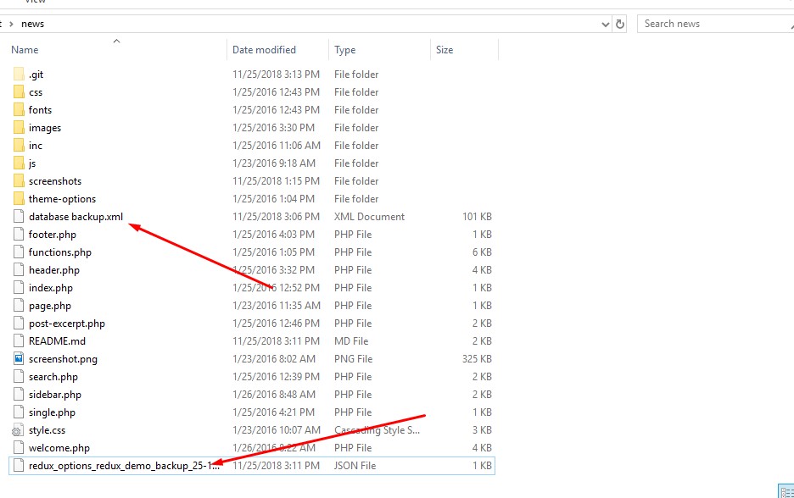This screenshot has width=794, height=498.
Task: Select the single.php file name
Action: click(52, 412)
